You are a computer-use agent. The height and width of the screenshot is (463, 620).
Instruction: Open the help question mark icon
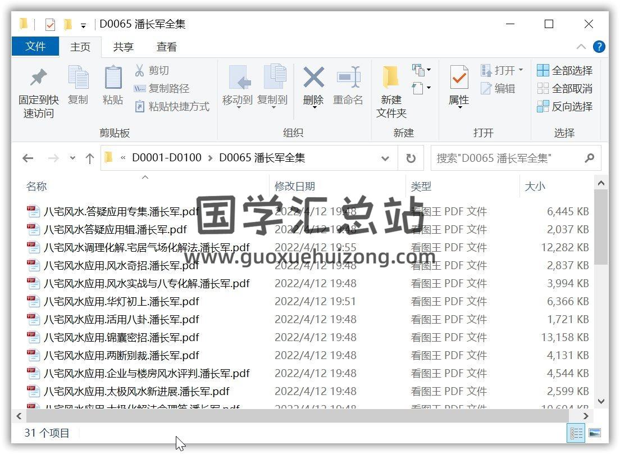tap(599, 47)
